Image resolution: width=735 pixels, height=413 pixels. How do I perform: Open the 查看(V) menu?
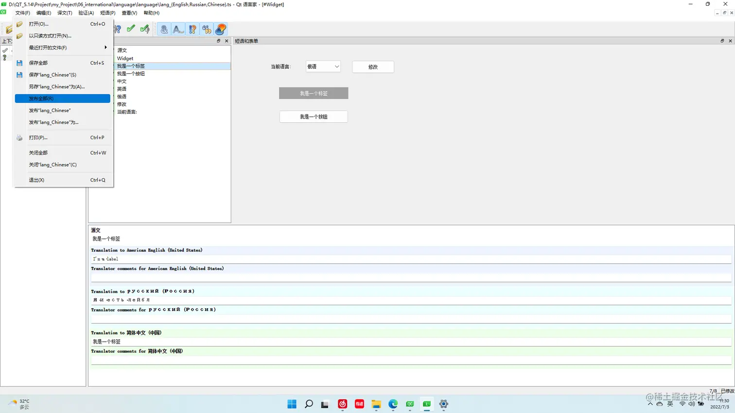(129, 13)
